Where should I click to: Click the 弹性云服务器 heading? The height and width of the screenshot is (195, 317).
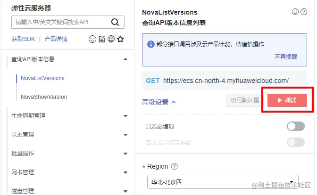click(31, 8)
